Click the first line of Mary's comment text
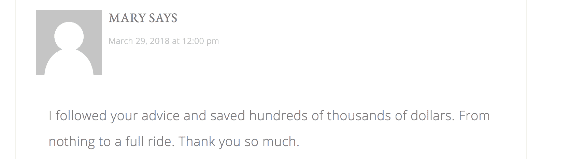 point(269,116)
